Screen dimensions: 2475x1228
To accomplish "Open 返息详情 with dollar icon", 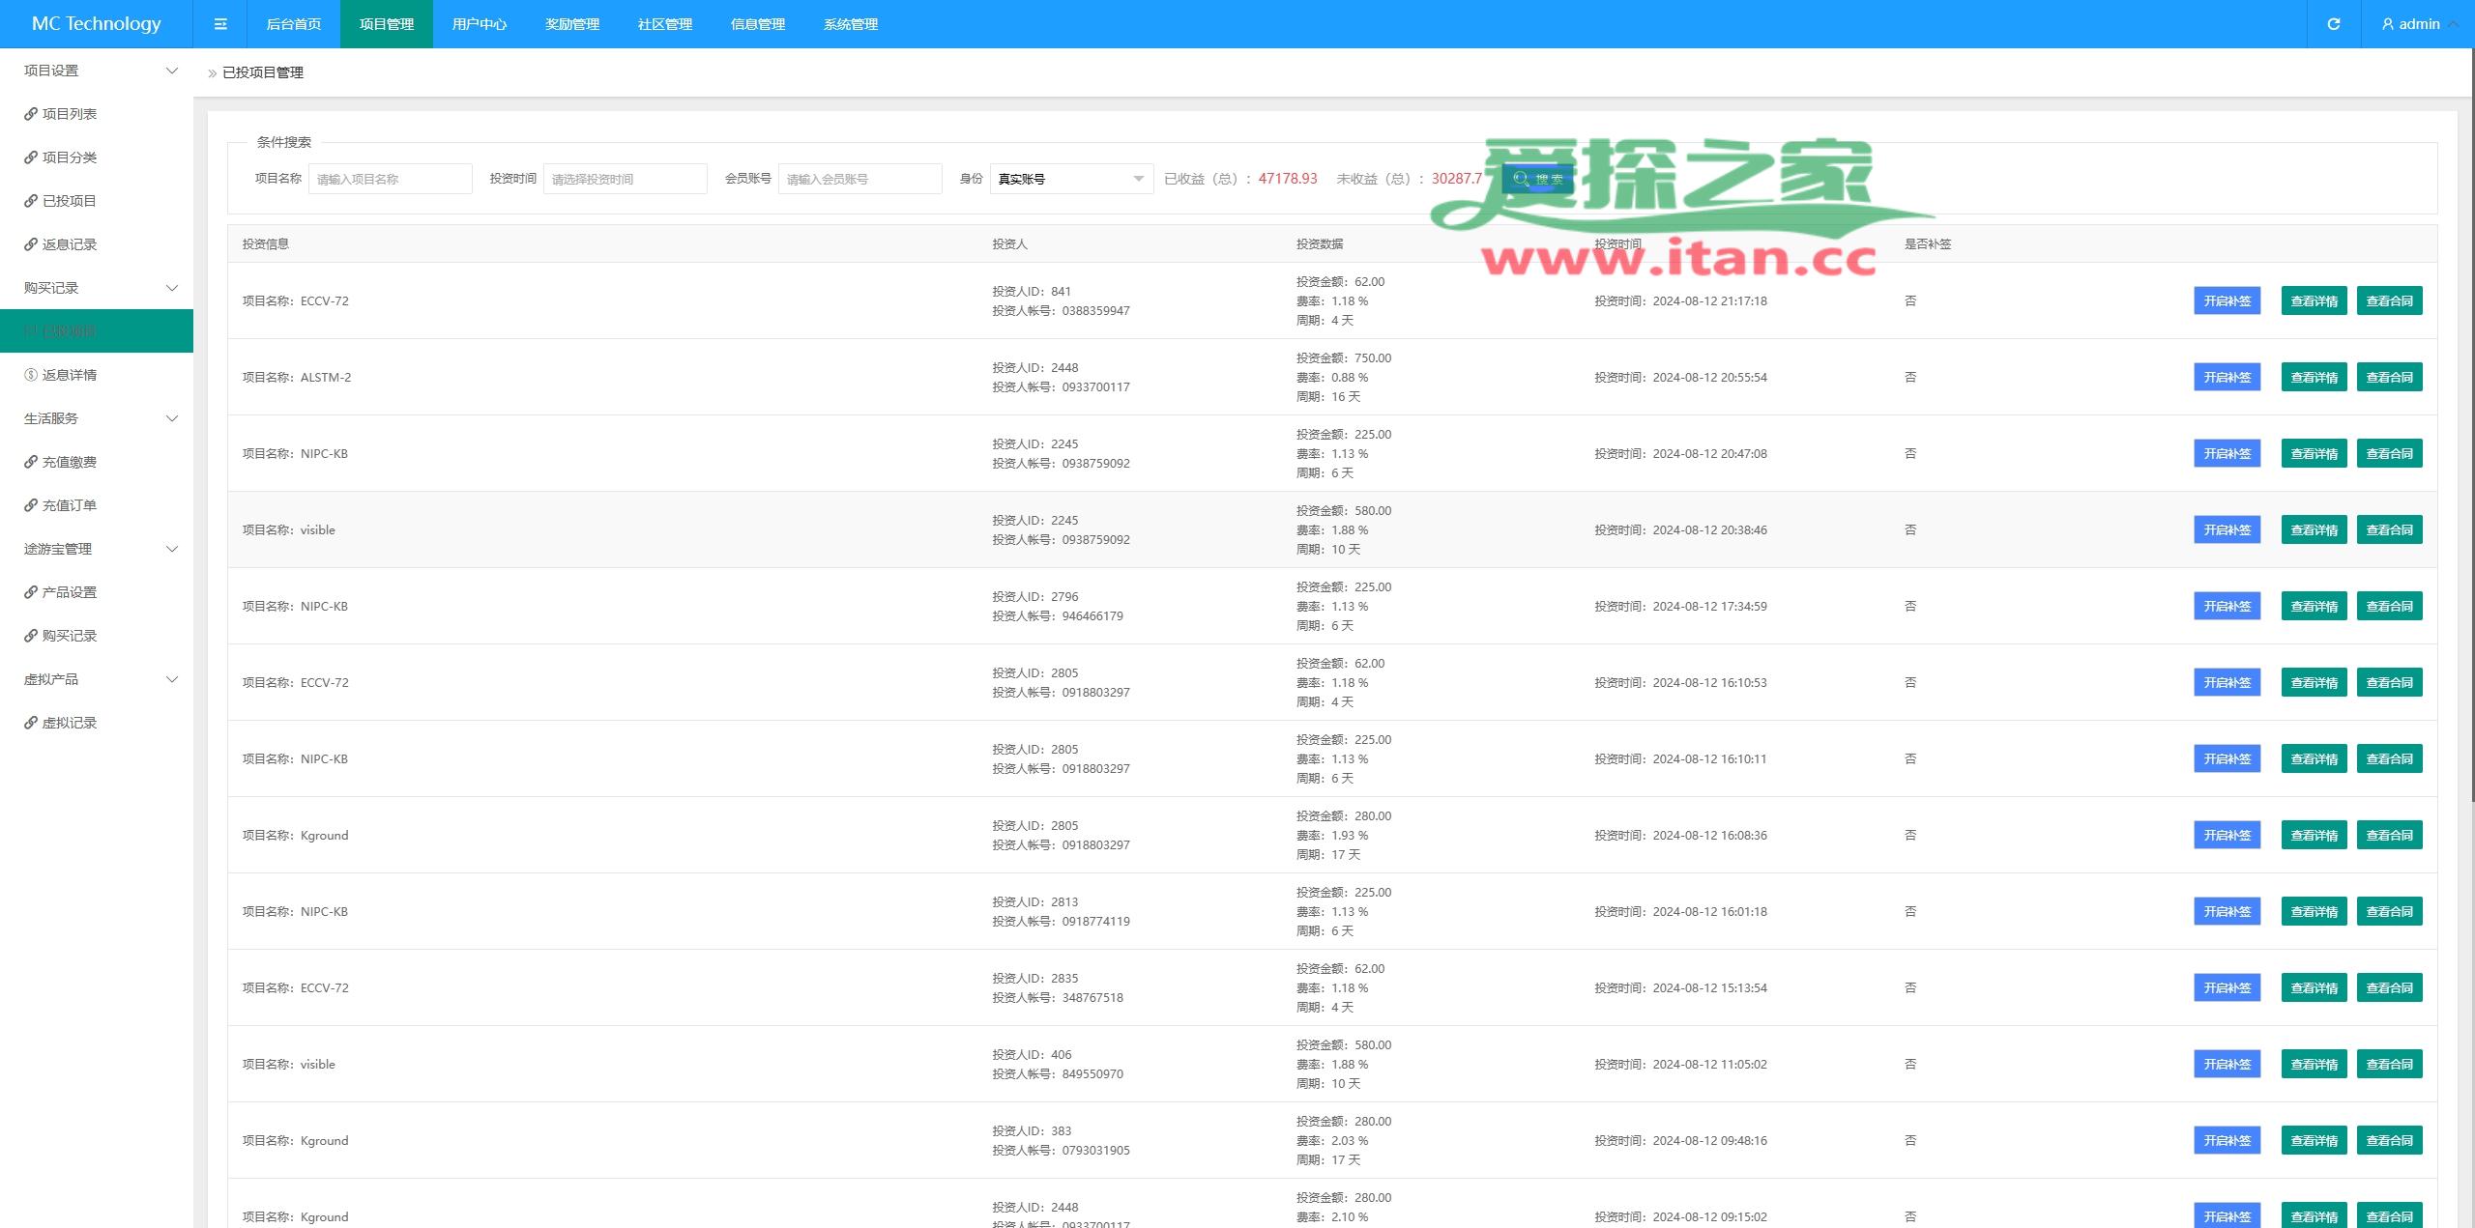I will coord(69,375).
